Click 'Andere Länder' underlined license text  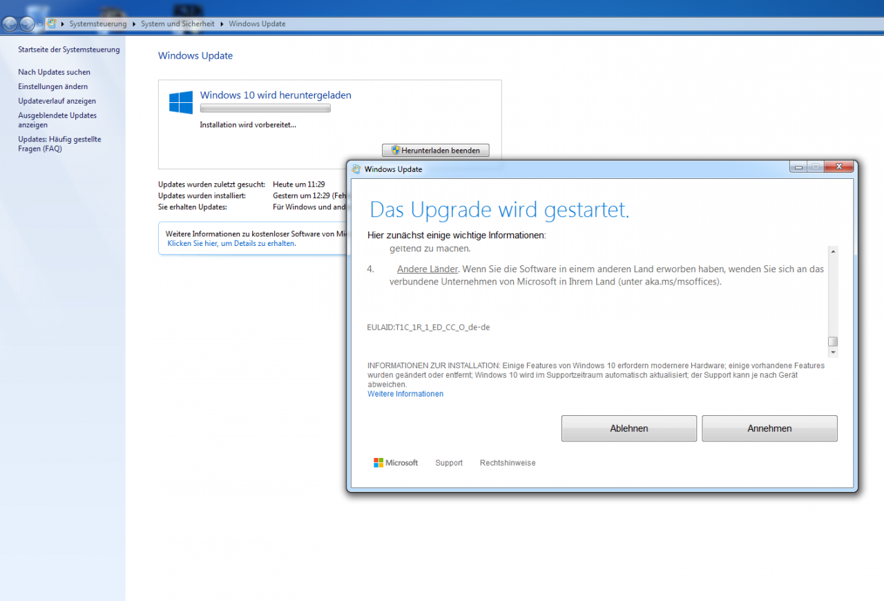(427, 269)
